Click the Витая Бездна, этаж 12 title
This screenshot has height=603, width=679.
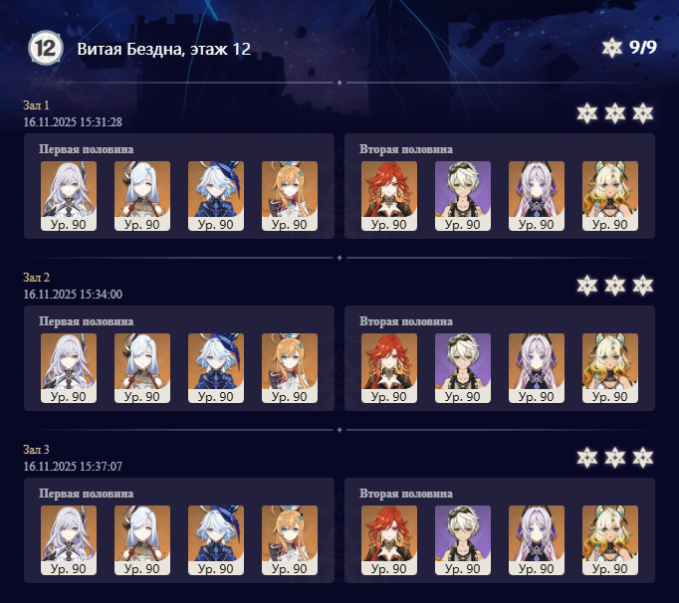pos(163,49)
